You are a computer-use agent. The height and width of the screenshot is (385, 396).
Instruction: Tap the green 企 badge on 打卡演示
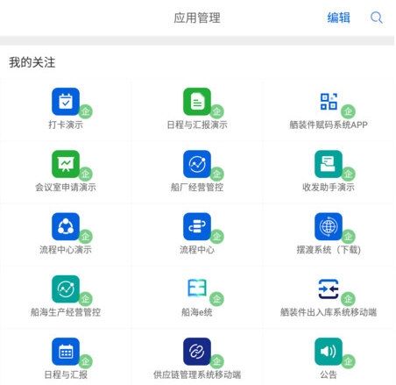pos(86,111)
